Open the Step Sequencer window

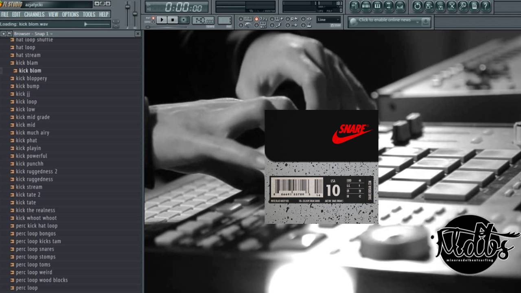(366, 6)
